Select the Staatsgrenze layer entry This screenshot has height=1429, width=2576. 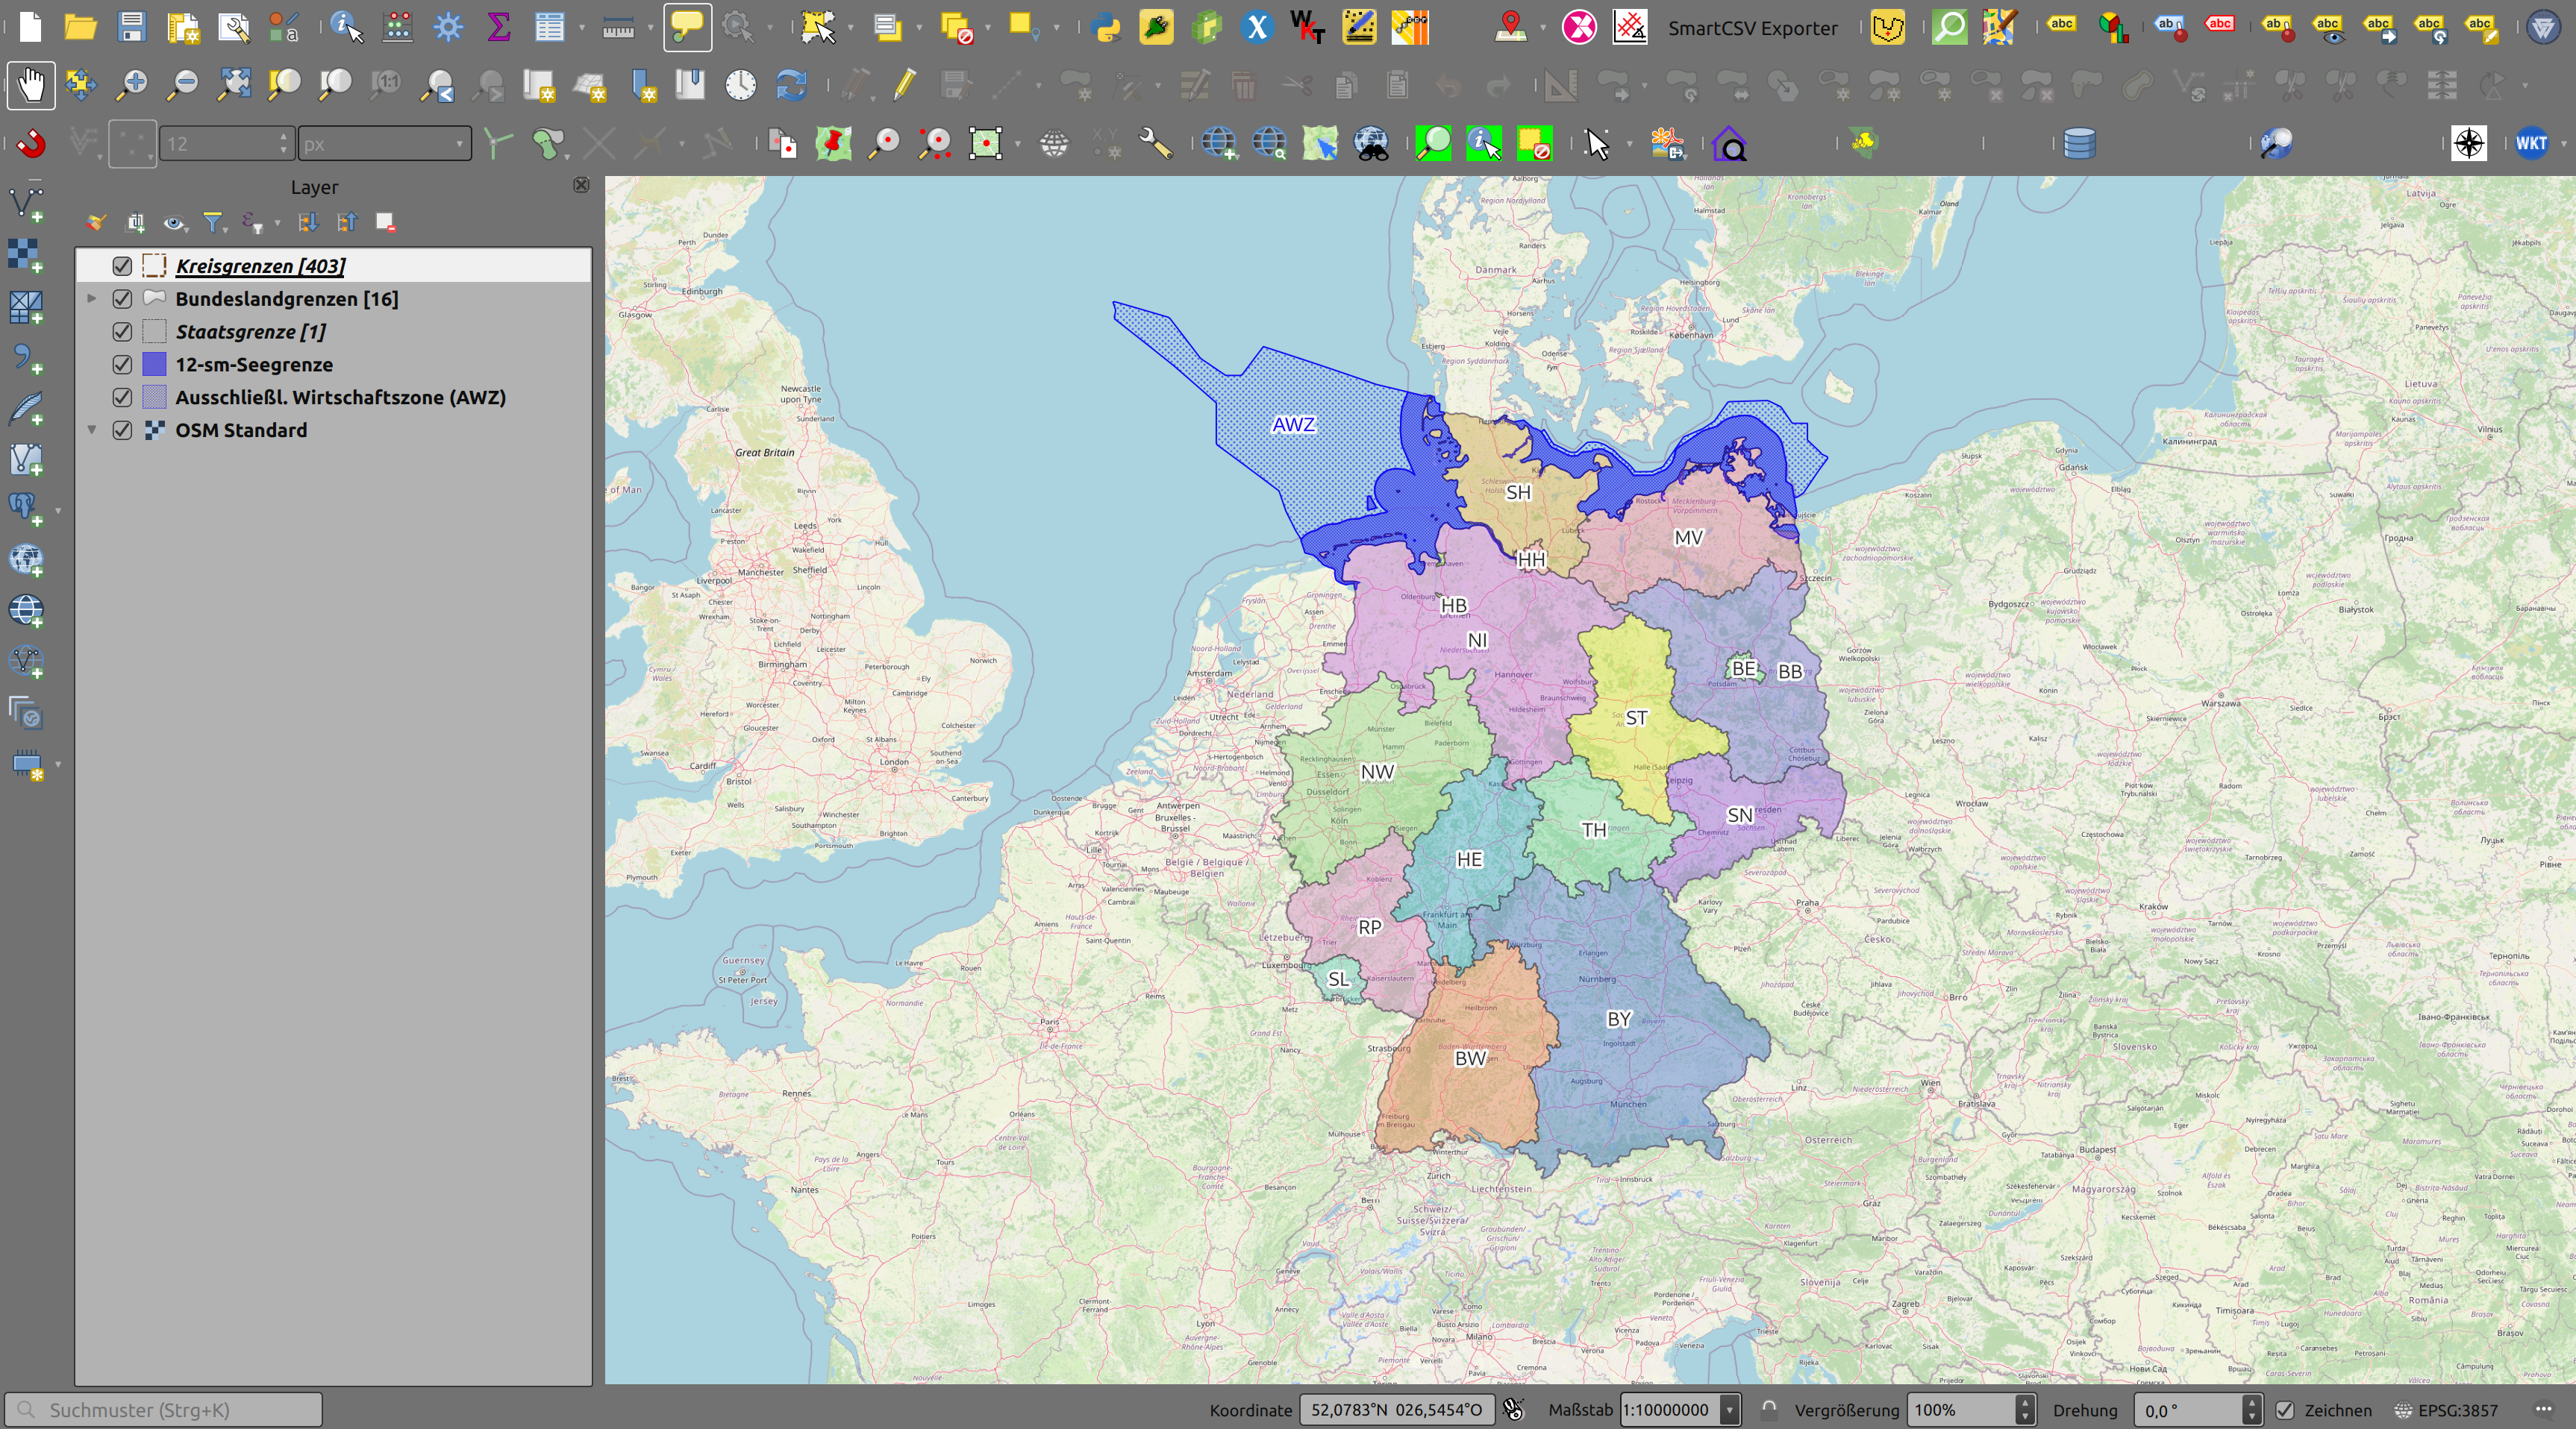pyautogui.click(x=250, y=332)
